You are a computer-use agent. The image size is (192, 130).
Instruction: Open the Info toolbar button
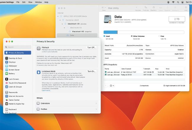pyautogui.click(x=186, y=8)
